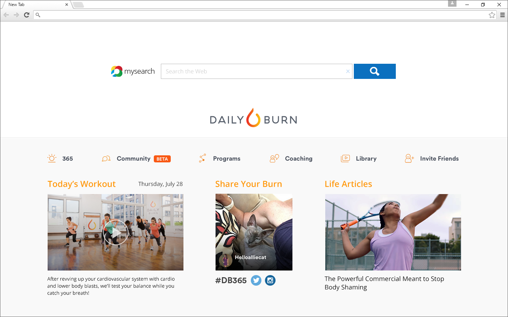Select the Programs nodes icon
This screenshot has width=508, height=317.
pyautogui.click(x=202, y=158)
